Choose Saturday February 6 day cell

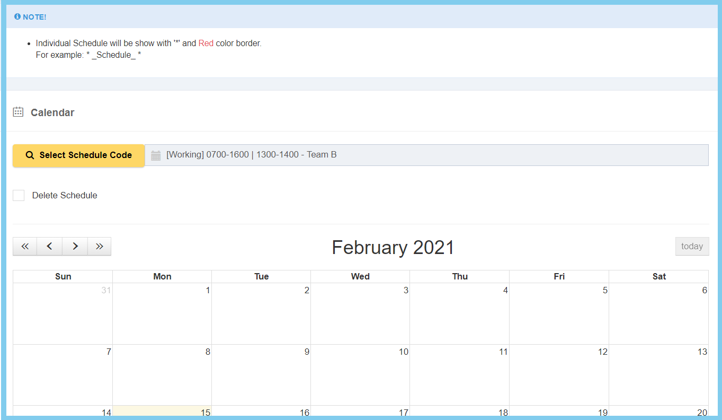pos(658,313)
